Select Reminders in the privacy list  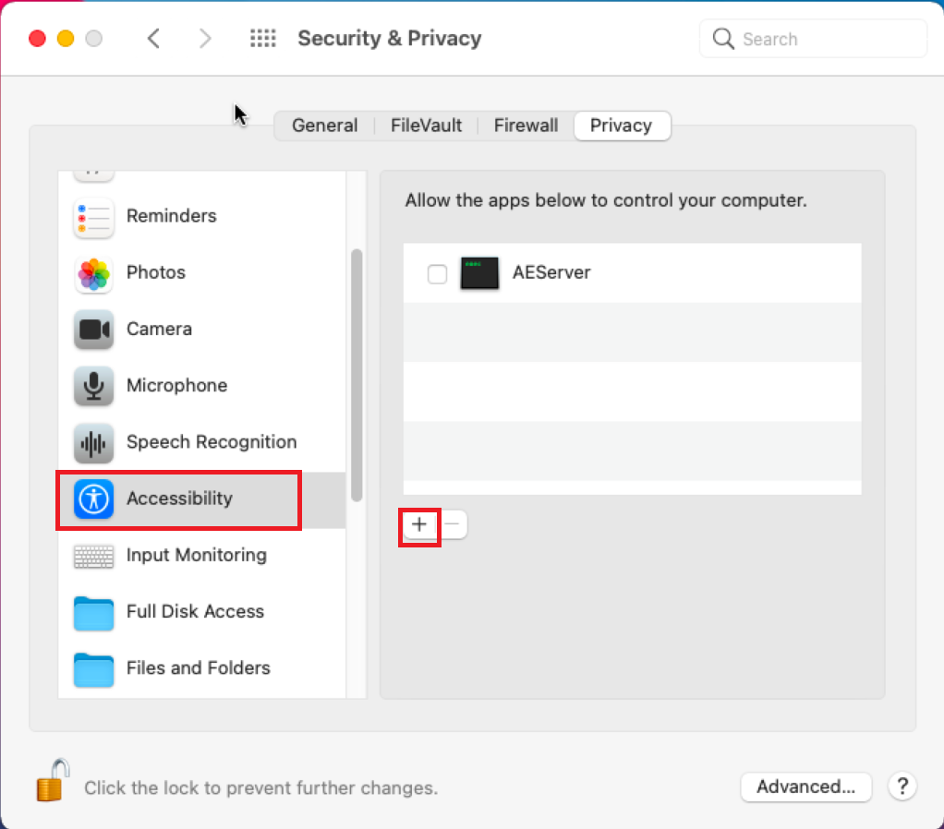pyautogui.click(x=201, y=216)
